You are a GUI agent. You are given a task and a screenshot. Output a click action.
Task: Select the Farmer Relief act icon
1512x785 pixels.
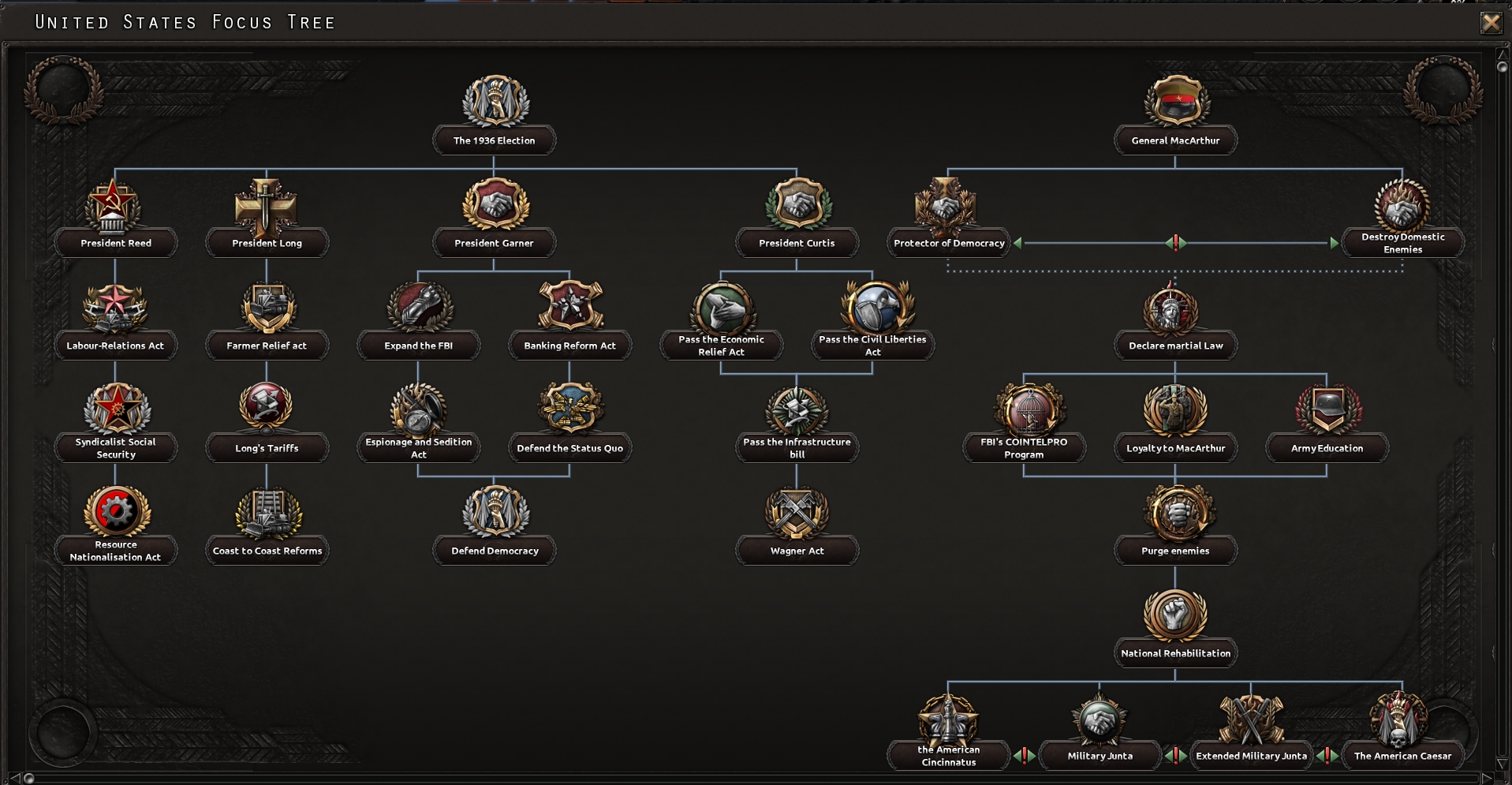(267, 306)
